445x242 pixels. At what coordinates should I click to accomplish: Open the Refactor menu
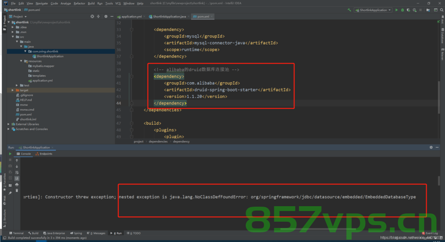(x=79, y=3)
